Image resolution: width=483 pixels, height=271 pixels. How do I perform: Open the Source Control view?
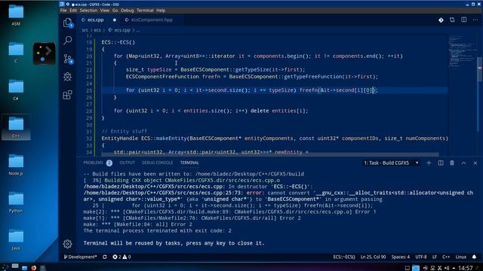click(68, 59)
